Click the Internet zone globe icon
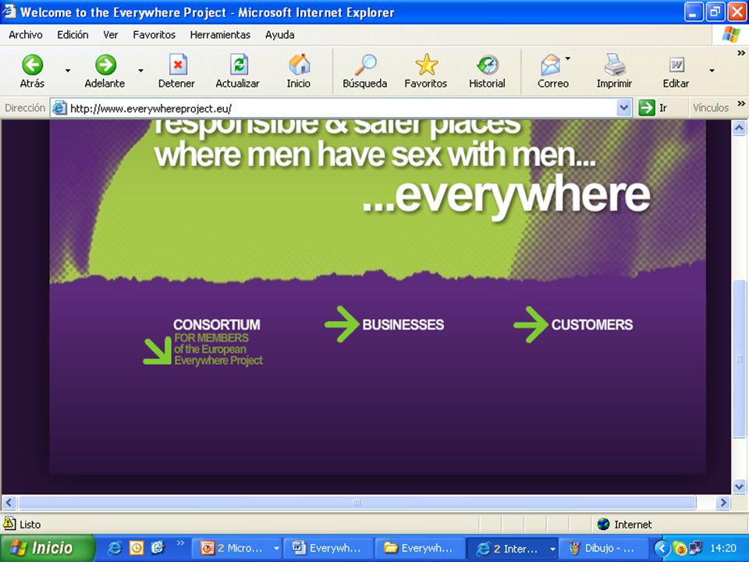 [604, 525]
